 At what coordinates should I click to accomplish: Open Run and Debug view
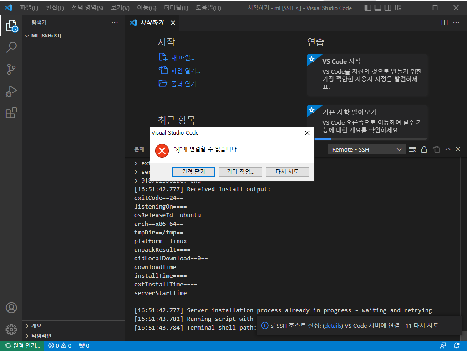(11, 91)
